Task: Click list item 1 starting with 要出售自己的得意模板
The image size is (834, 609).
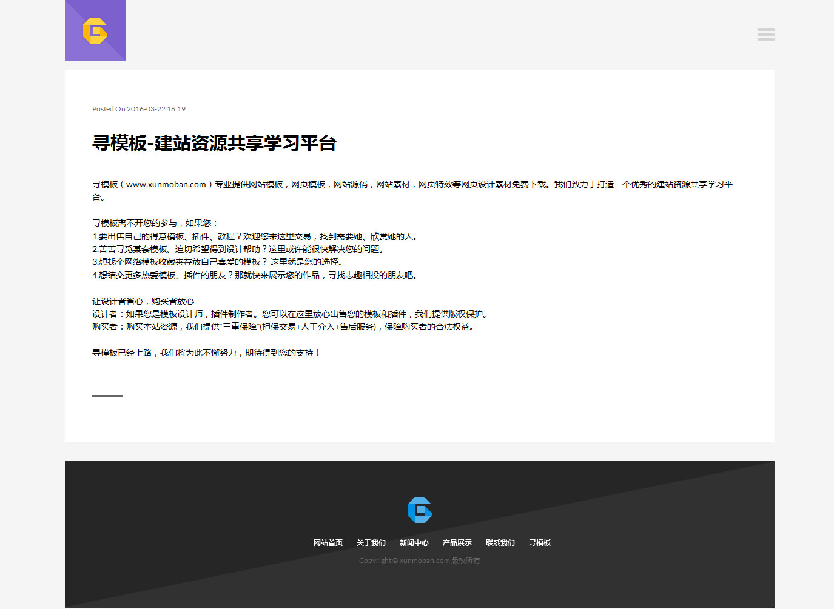Action: [255, 236]
